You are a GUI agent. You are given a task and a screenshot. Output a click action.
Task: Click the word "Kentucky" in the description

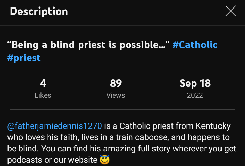pos(213,126)
